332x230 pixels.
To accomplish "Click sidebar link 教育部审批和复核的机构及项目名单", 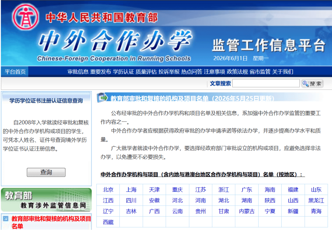I will [51, 222].
